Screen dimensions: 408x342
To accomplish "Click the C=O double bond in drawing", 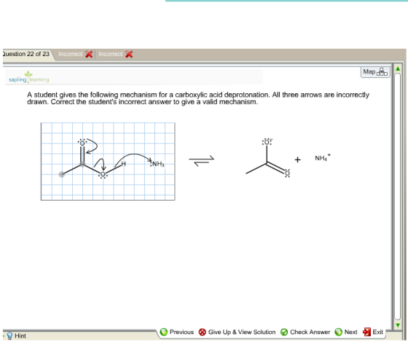I will pos(82,154).
